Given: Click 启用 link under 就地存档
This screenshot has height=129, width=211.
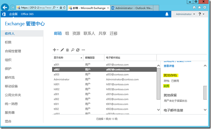Looking at the screenshot, I should click(166, 86).
